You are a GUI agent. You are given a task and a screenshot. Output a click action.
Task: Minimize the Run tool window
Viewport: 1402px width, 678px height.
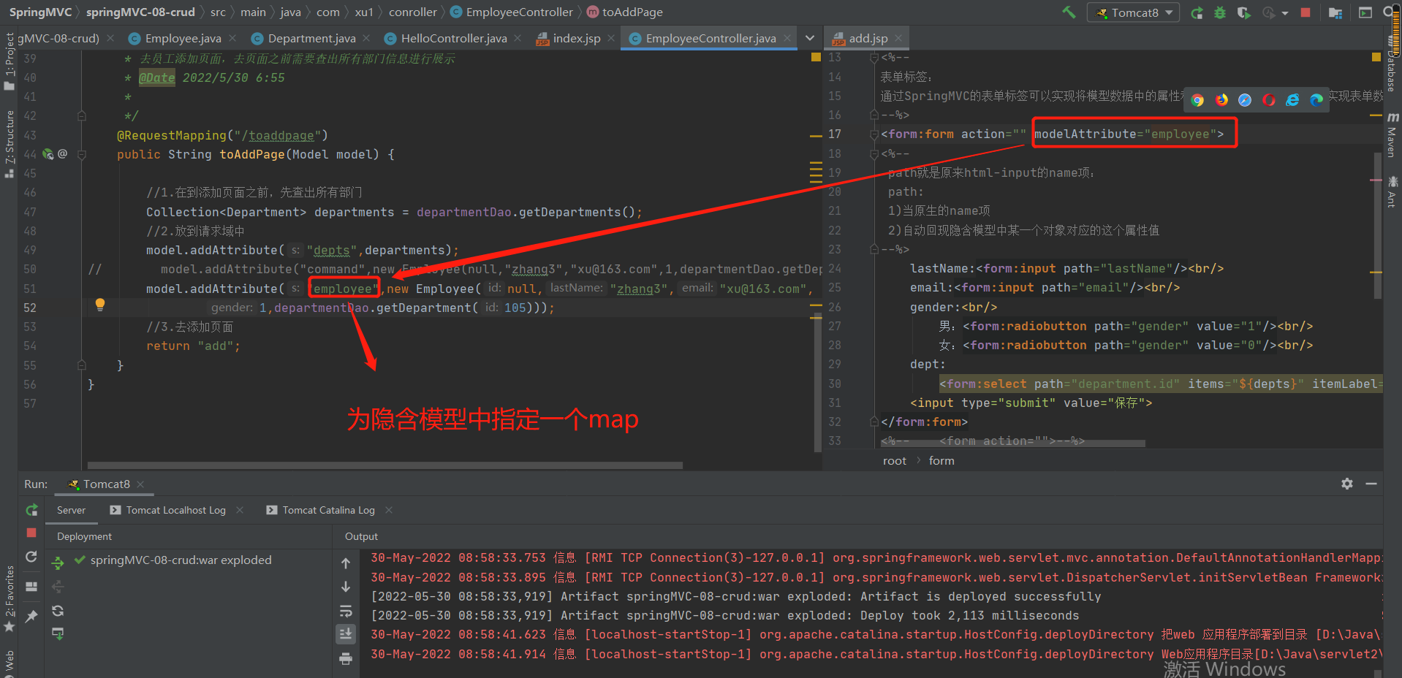coord(1371,484)
